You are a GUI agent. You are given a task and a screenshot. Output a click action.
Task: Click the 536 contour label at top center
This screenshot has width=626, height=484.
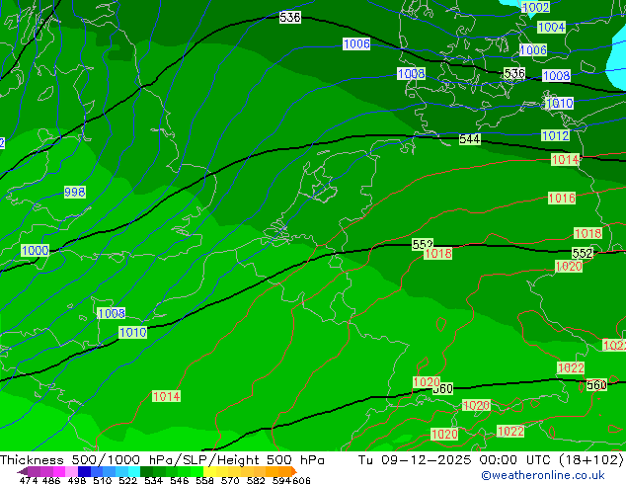click(x=290, y=17)
